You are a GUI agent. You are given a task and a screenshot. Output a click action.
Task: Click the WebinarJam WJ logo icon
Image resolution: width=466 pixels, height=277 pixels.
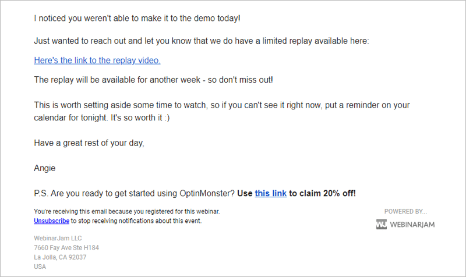coord(382,224)
